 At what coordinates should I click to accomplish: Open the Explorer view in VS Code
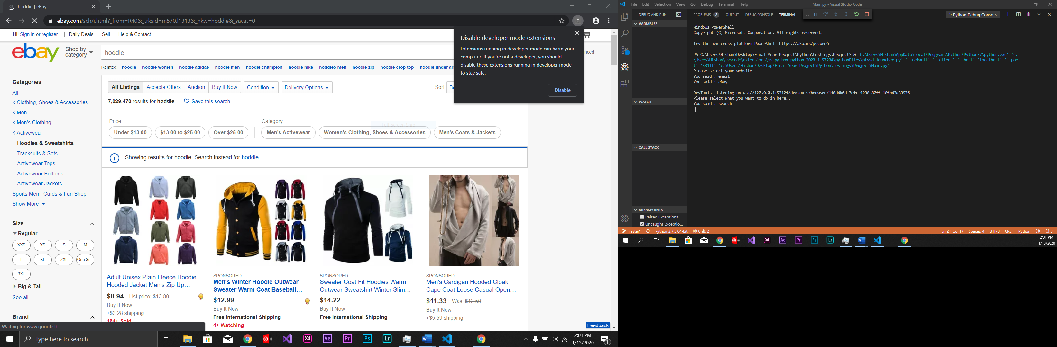tap(624, 16)
